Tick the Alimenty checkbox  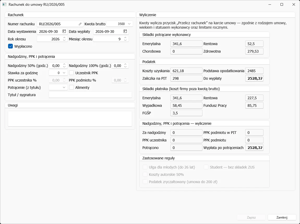(x=71, y=88)
